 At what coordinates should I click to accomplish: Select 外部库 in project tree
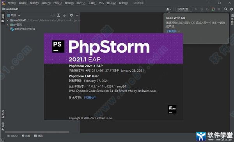click(x=16, y=25)
